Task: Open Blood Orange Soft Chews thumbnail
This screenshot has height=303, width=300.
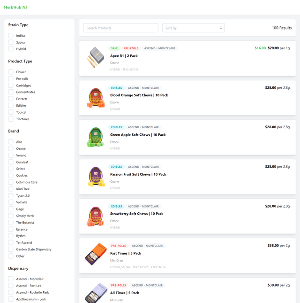Action: click(x=96, y=98)
